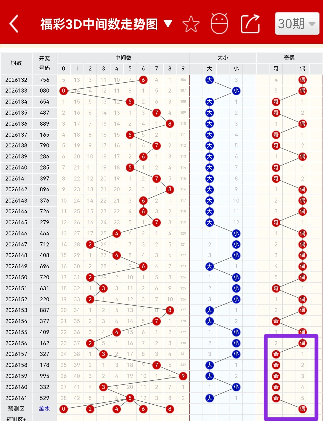Toggle prediction ball 8 in the 预测区 row
Screen dimensions: 323x421
point(170,409)
